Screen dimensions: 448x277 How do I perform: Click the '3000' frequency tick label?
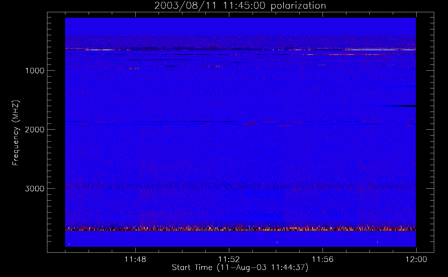35,189
